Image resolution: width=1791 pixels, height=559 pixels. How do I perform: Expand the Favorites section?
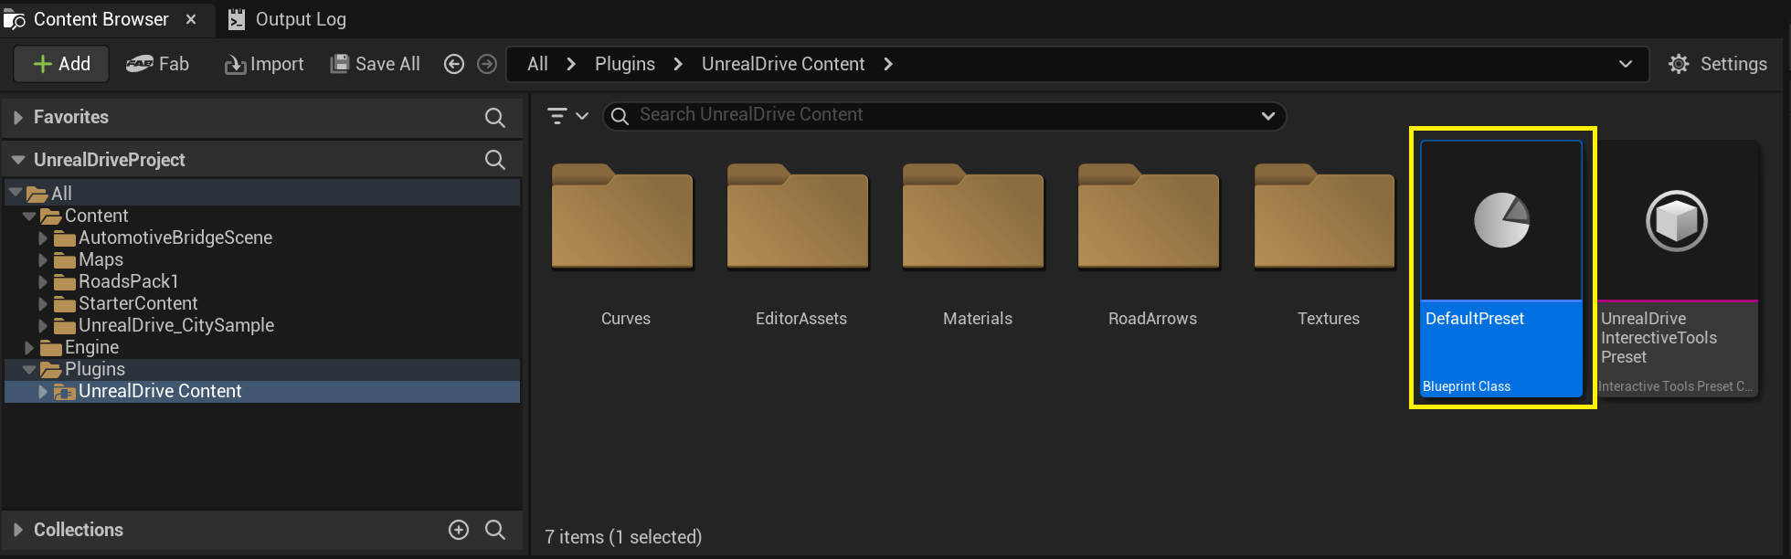pyautogui.click(x=17, y=117)
